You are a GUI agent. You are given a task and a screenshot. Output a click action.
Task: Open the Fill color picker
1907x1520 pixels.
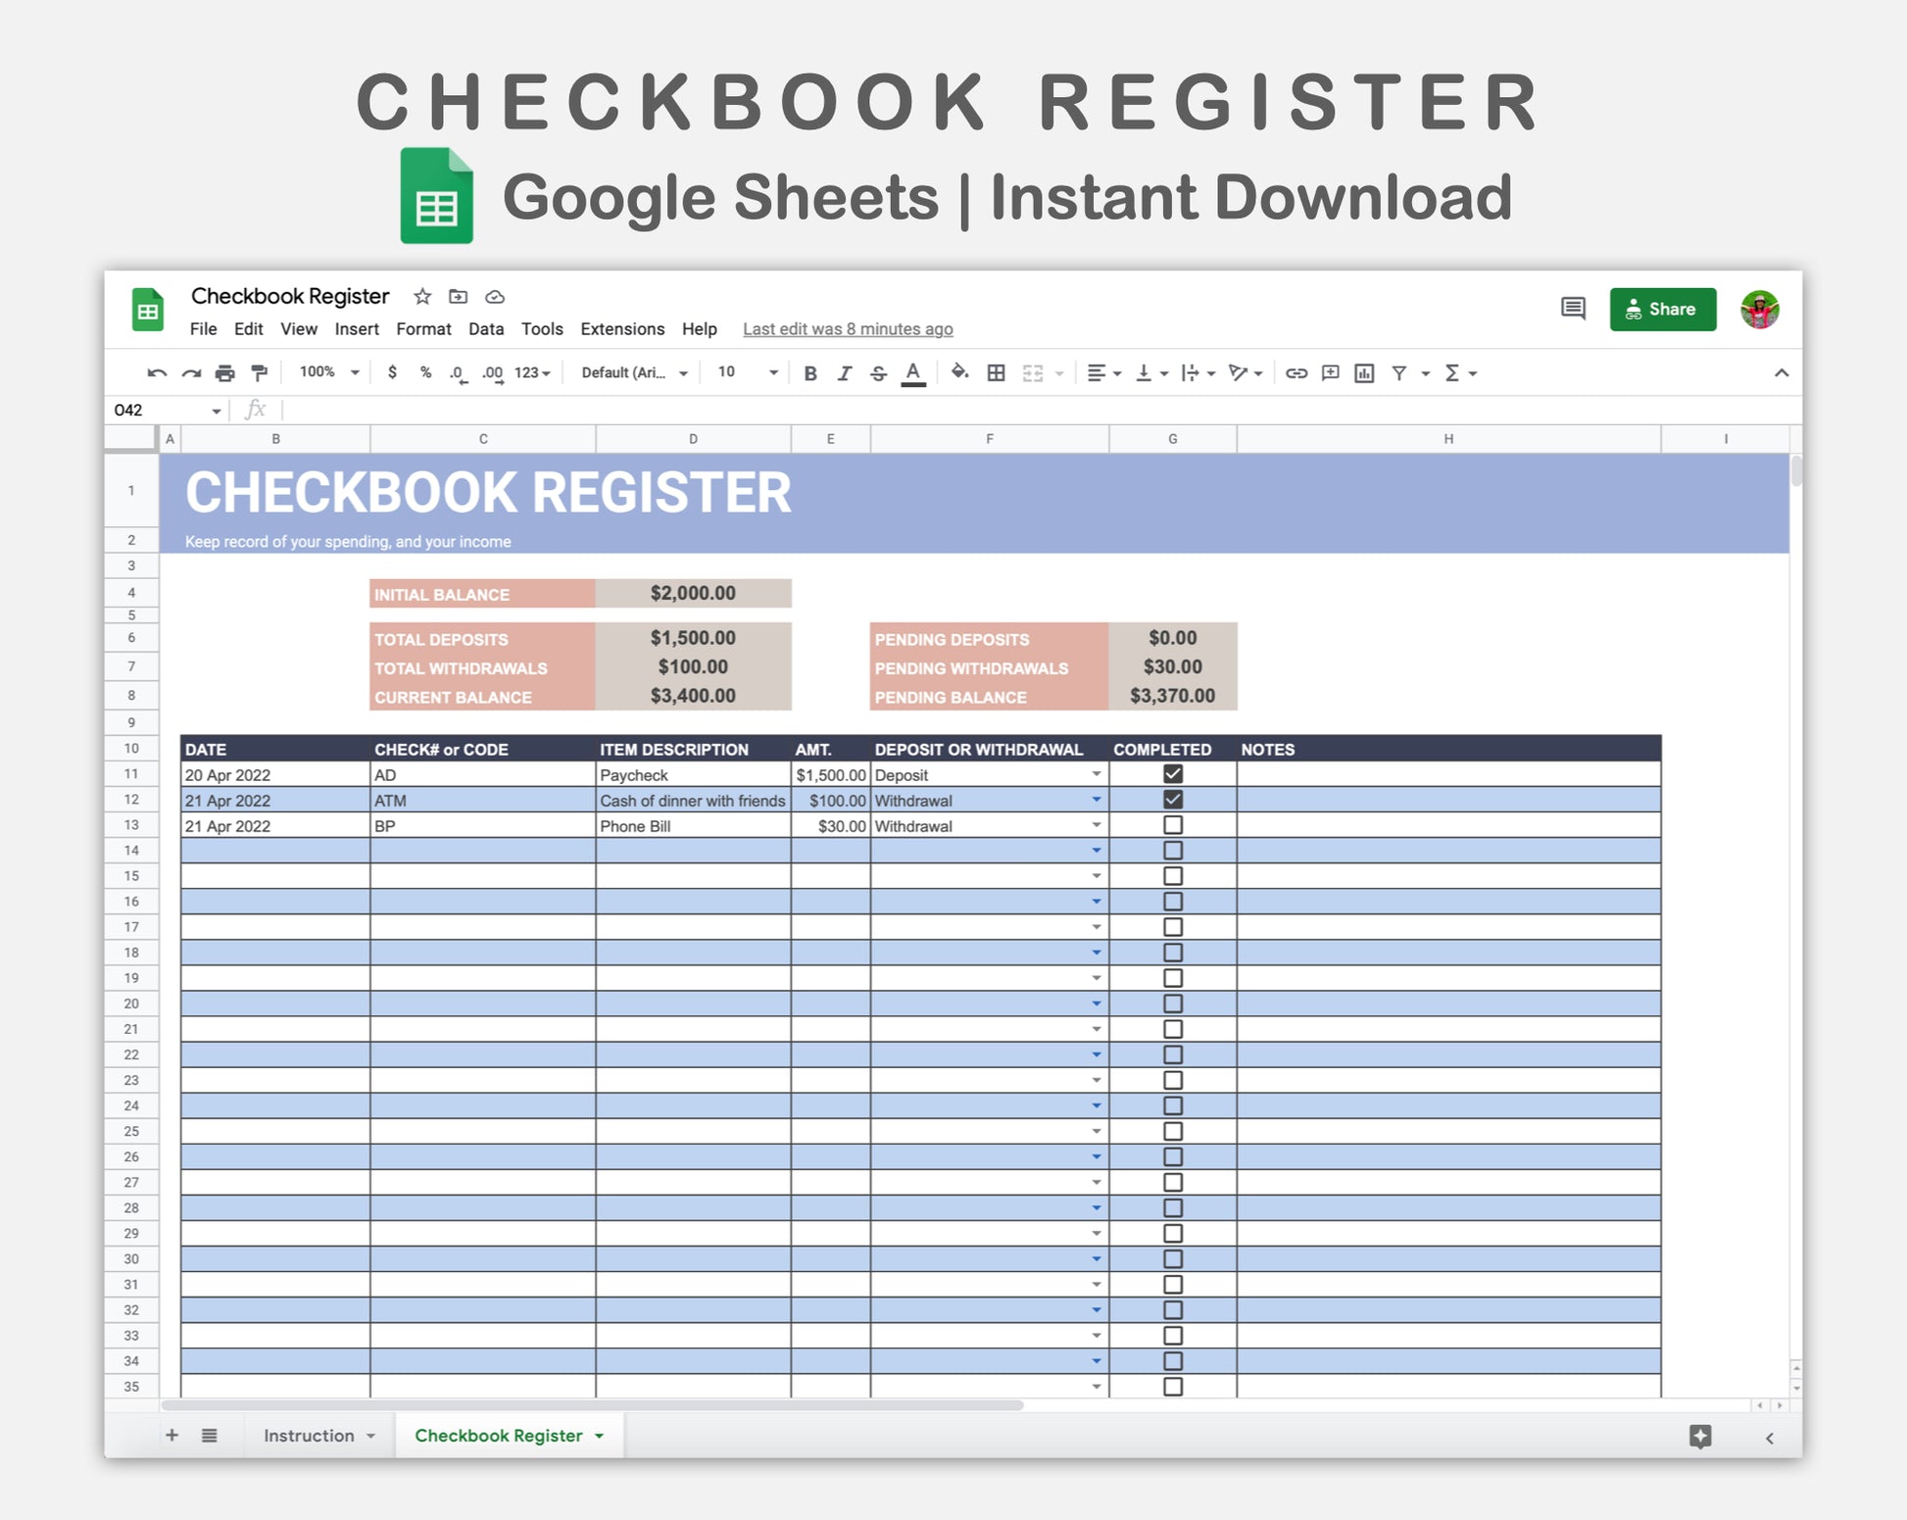coord(959,372)
